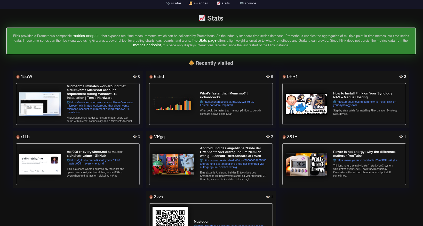This screenshot has width=423, height=226.
Task: Click the Watts Aren't Energy thumbnail
Action: (306, 164)
